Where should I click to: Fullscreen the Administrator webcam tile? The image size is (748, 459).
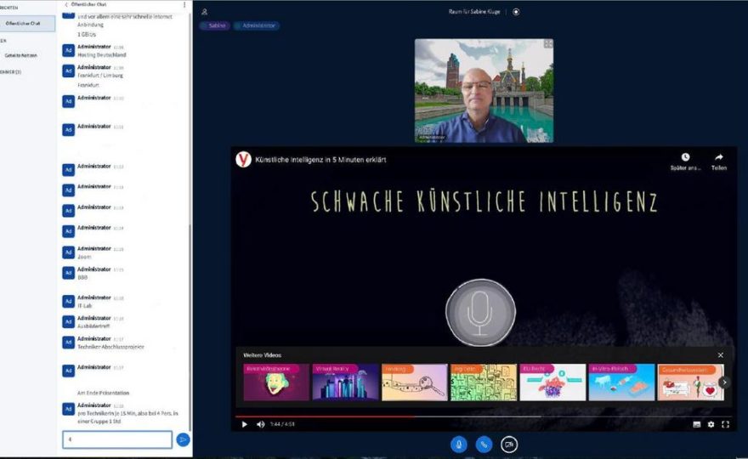[548, 44]
